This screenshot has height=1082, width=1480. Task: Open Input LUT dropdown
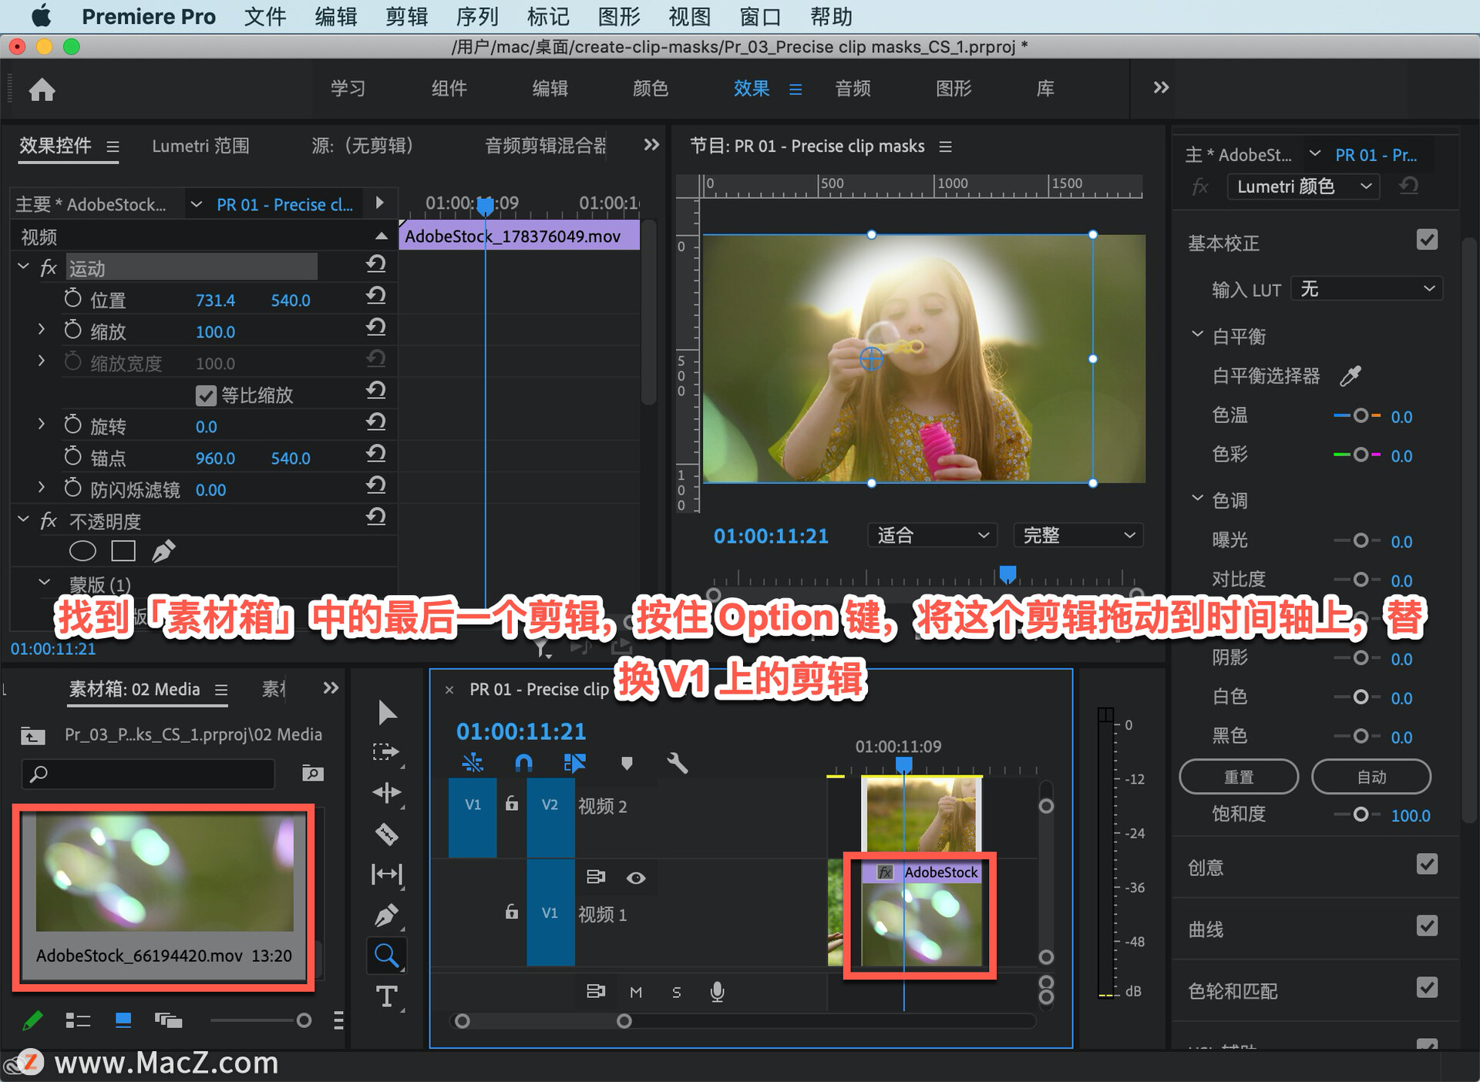coord(1367,289)
